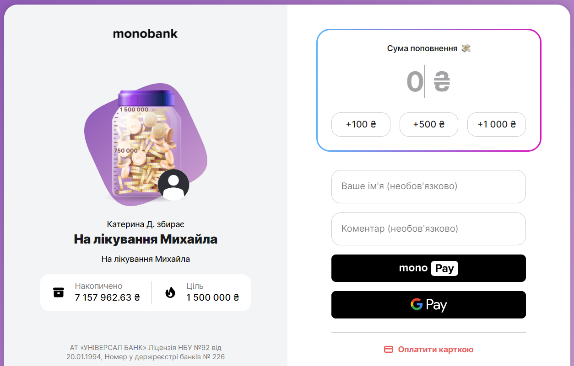Click the Ваше ім'я input field
Screen dimensions: 574x366
[428, 186]
